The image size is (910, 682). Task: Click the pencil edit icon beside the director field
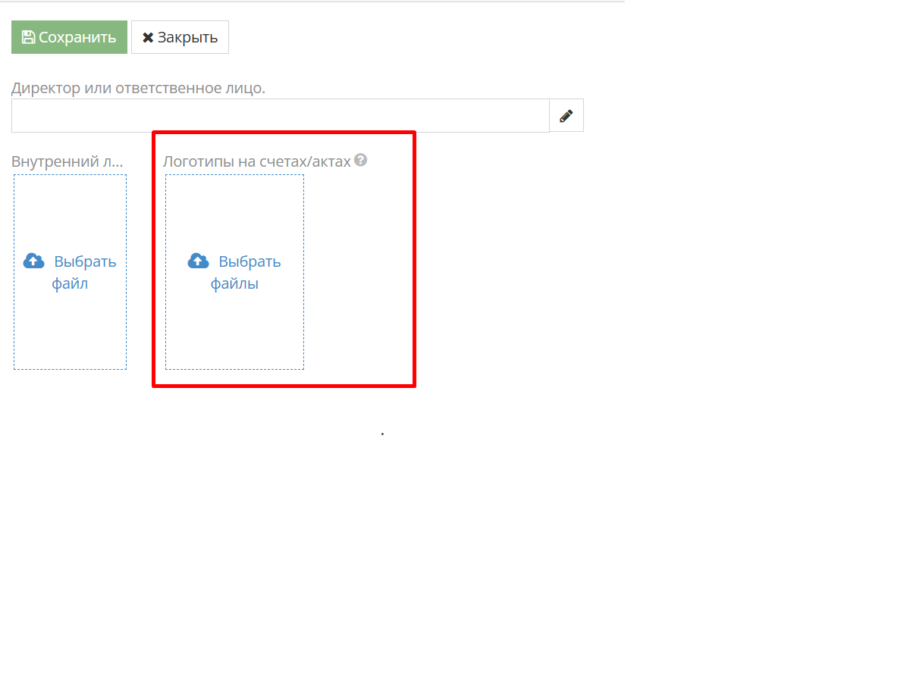[x=566, y=114]
